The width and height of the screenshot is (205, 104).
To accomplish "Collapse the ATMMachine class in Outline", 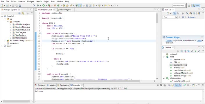I will pyautogui.click(x=164, y=78).
